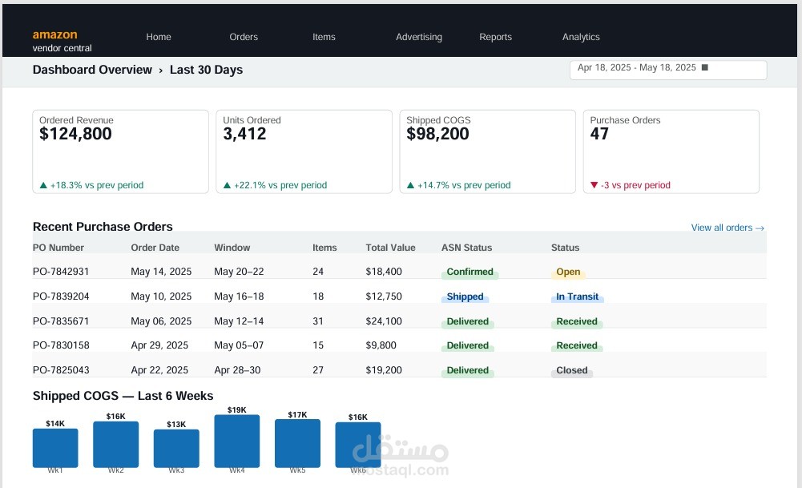Click green up triangle under Ordered Revenue

pos(43,185)
